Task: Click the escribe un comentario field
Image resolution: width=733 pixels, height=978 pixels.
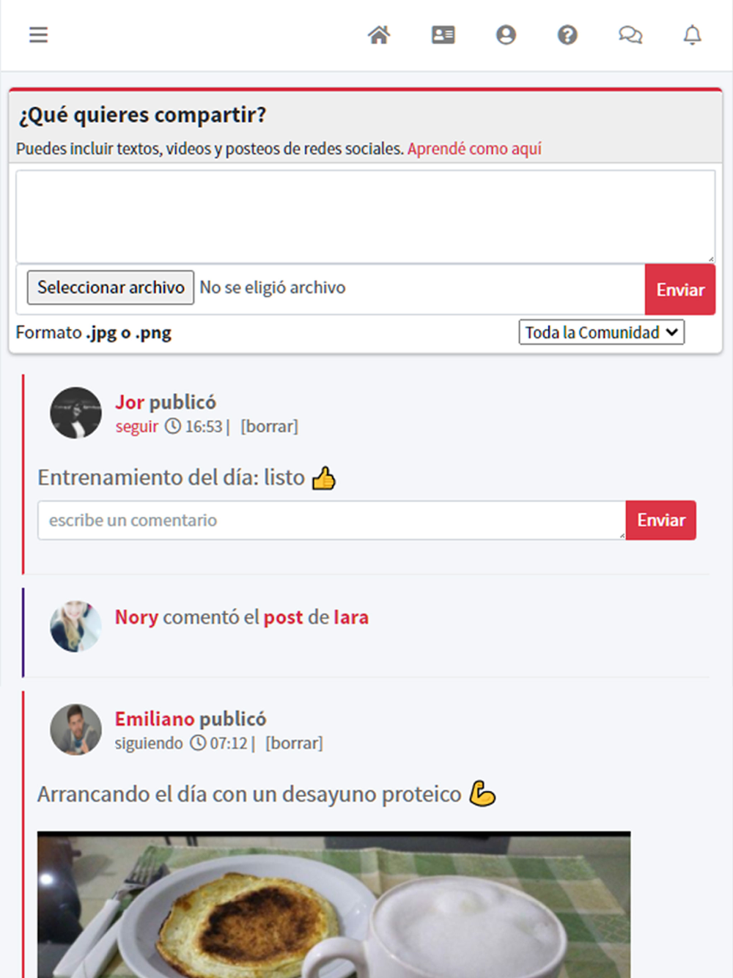Action: [x=331, y=521]
